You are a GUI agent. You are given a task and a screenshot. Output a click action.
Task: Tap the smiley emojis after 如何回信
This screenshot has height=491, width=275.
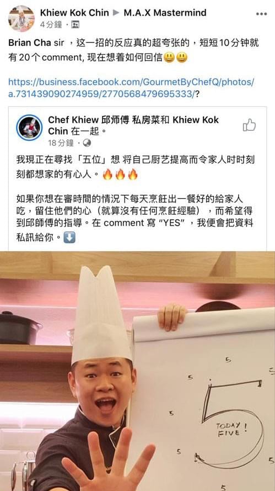coord(176,57)
